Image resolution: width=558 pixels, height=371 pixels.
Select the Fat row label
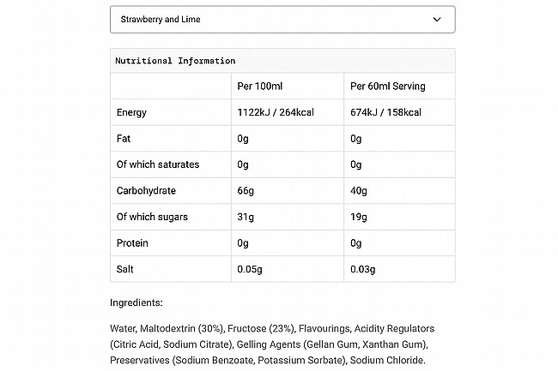pos(123,139)
